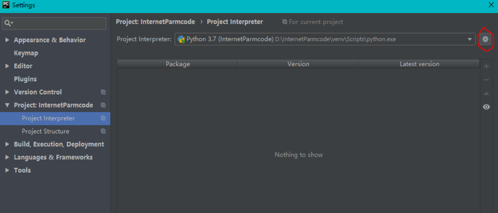Click the settings search input field

(x=58, y=23)
